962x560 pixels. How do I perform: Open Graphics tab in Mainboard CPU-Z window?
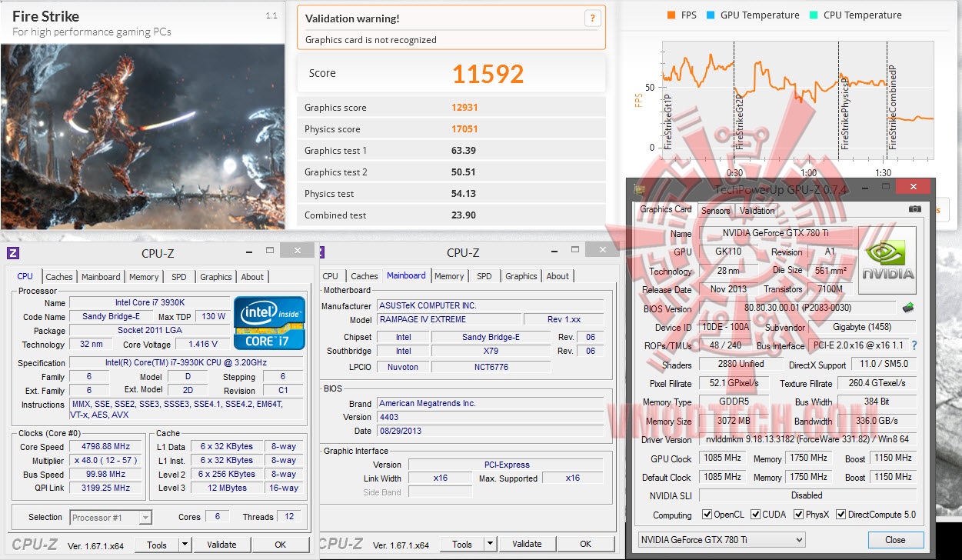coord(521,276)
